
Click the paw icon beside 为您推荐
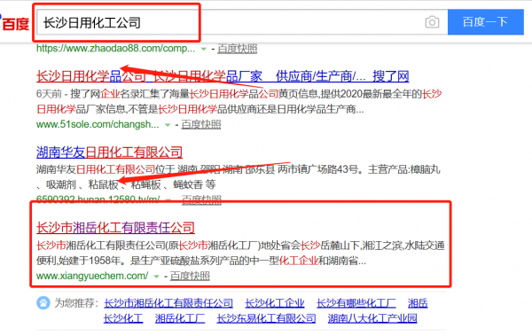click(x=43, y=302)
